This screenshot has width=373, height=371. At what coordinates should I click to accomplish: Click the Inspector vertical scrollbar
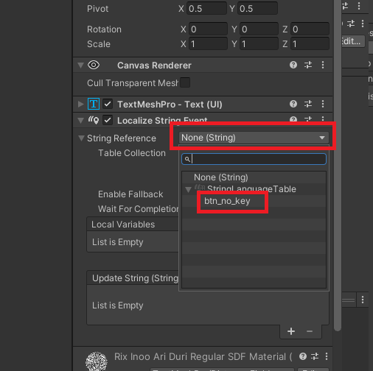[338, 166]
